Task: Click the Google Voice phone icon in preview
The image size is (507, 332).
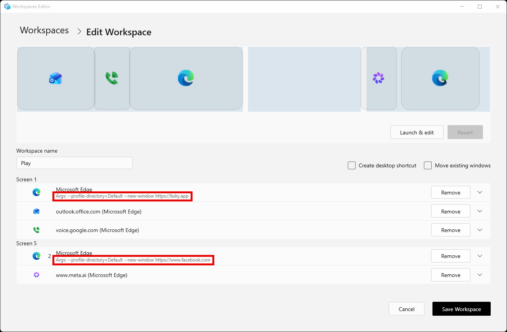Action: pyautogui.click(x=112, y=78)
